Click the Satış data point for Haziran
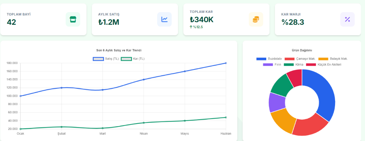 [x=226, y=63]
